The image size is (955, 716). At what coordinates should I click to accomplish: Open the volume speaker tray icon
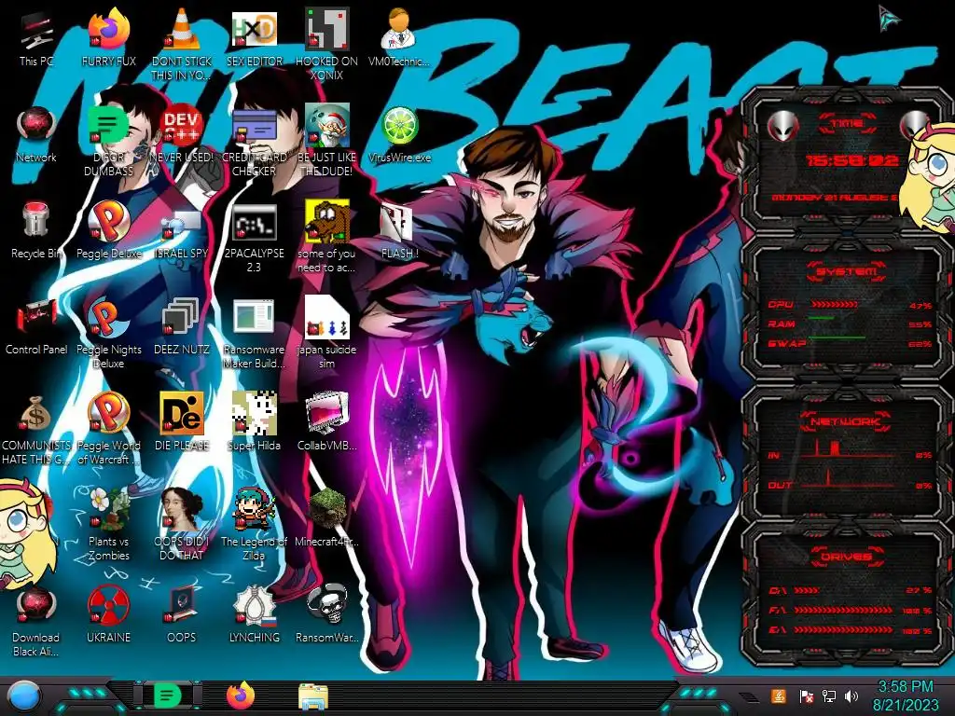[x=851, y=695]
